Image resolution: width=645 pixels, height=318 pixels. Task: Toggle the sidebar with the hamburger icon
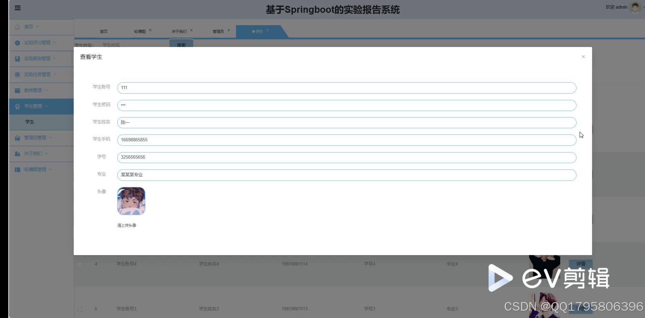coord(17,8)
